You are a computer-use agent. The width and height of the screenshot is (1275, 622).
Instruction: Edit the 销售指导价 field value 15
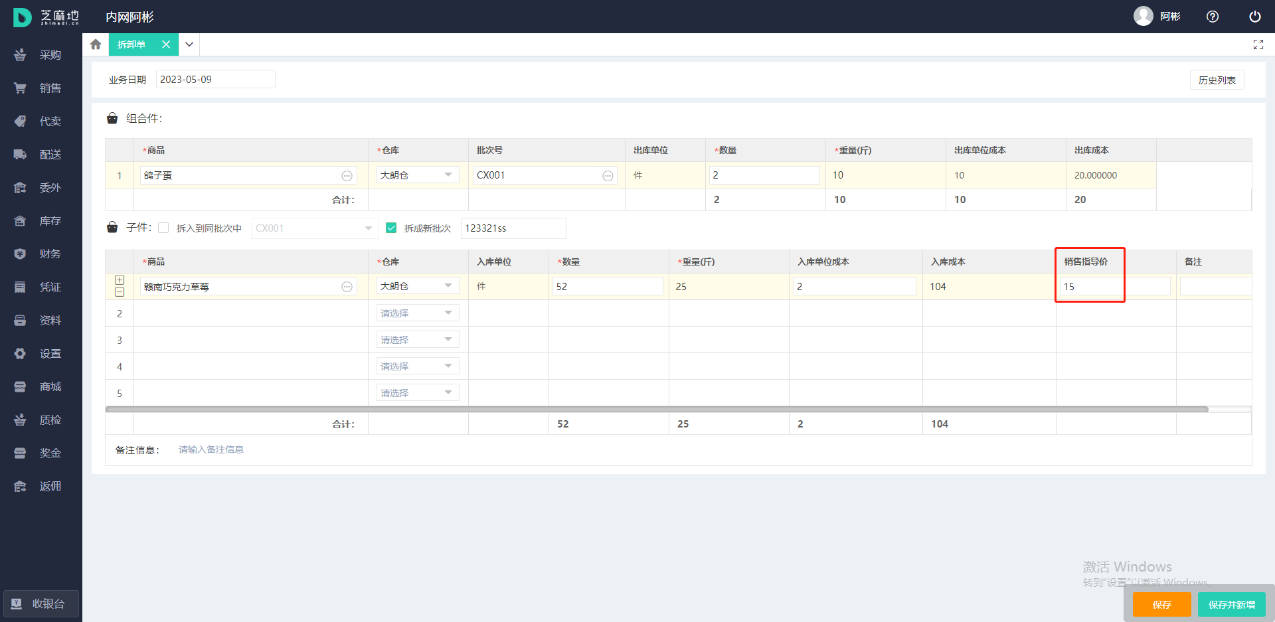pos(1115,286)
